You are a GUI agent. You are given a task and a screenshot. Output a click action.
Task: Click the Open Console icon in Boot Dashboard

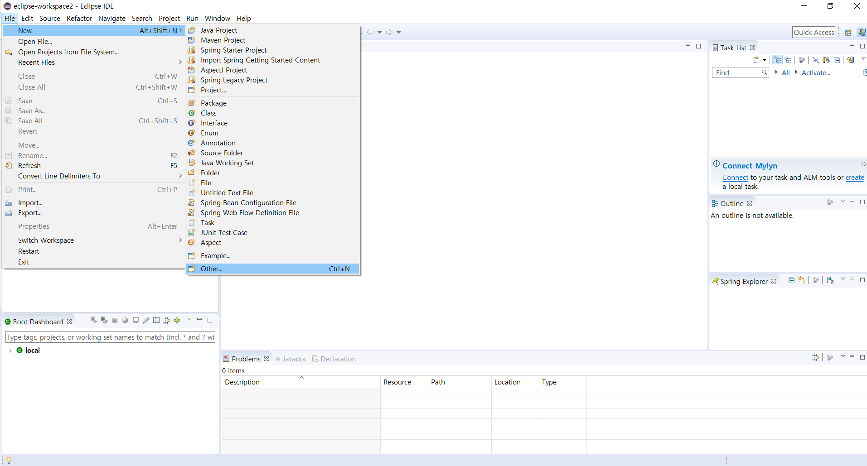click(136, 320)
